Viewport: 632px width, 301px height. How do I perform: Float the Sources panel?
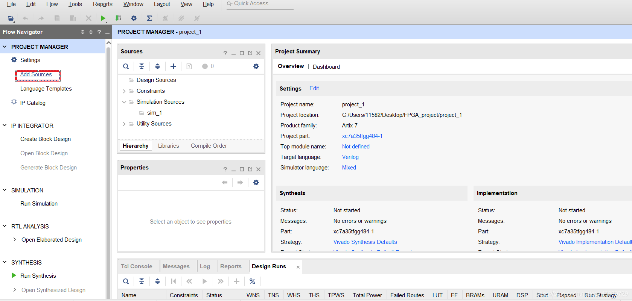click(250, 53)
